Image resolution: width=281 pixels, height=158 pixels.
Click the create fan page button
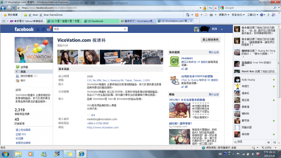210,39
